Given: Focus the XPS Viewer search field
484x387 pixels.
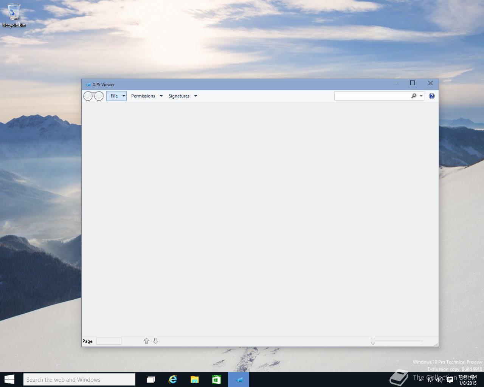Looking at the screenshot, I should click(x=372, y=96).
